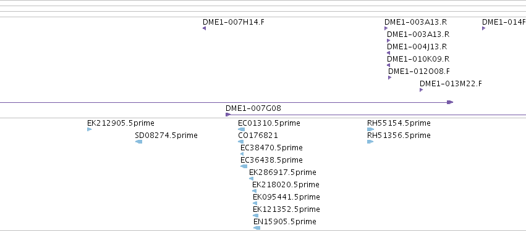Click the RH51356.5prime blue arrow glyph
The height and width of the screenshot is (231, 526).
coord(370,142)
